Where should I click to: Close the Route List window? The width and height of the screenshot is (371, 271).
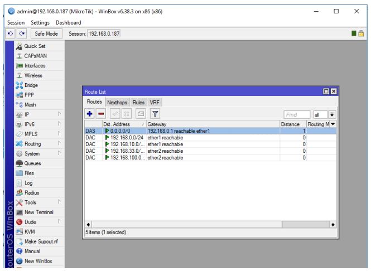[x=334, y=91]
